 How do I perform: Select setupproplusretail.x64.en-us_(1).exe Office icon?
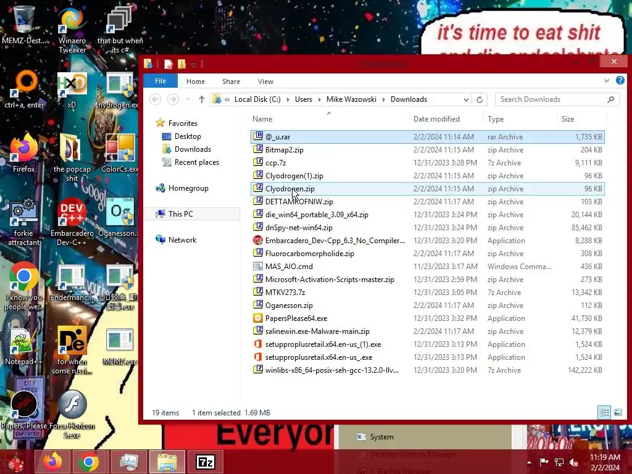(x=258, y=344)
